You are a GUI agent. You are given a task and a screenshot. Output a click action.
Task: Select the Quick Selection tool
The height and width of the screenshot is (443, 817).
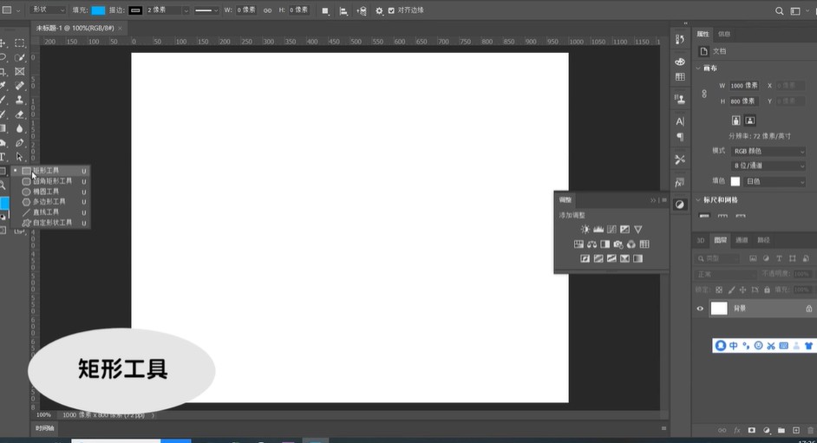(20, 57)
